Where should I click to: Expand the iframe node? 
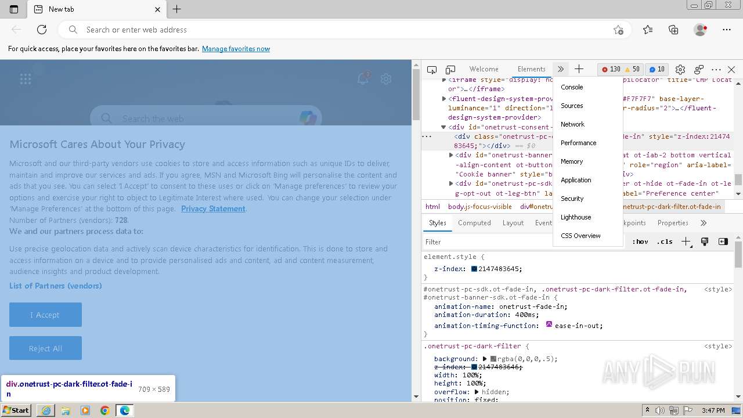444,80
